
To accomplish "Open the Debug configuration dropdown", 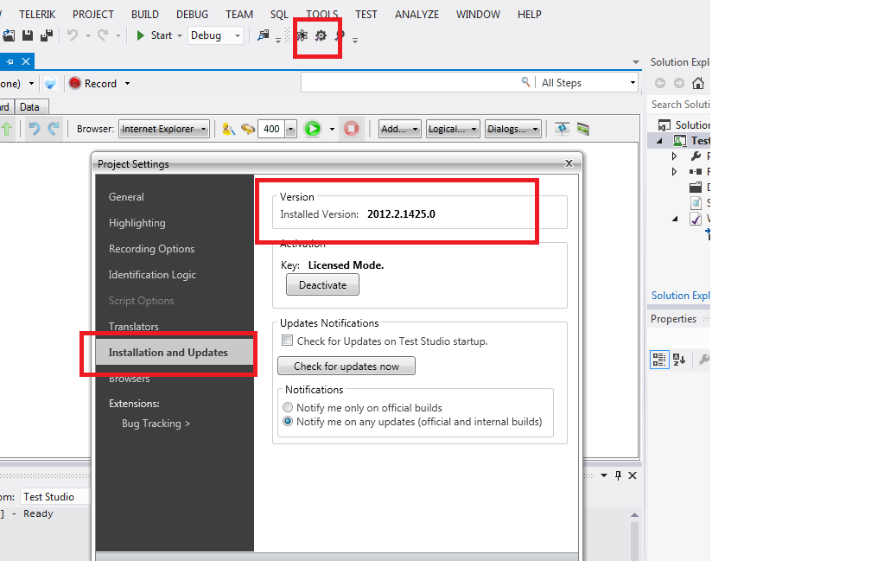I will [x=215, y=35].
